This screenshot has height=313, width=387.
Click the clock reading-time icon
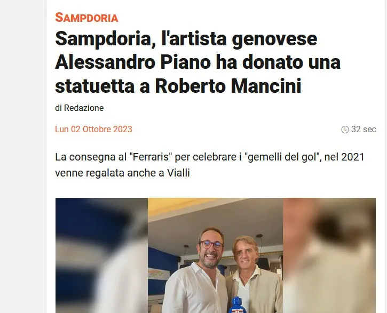pos(345,130)
